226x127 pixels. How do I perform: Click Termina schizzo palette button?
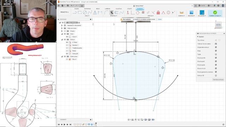click(218, 79)
